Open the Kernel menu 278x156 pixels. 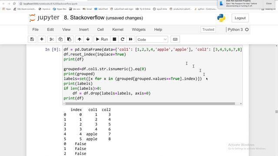tap(118, 29)
